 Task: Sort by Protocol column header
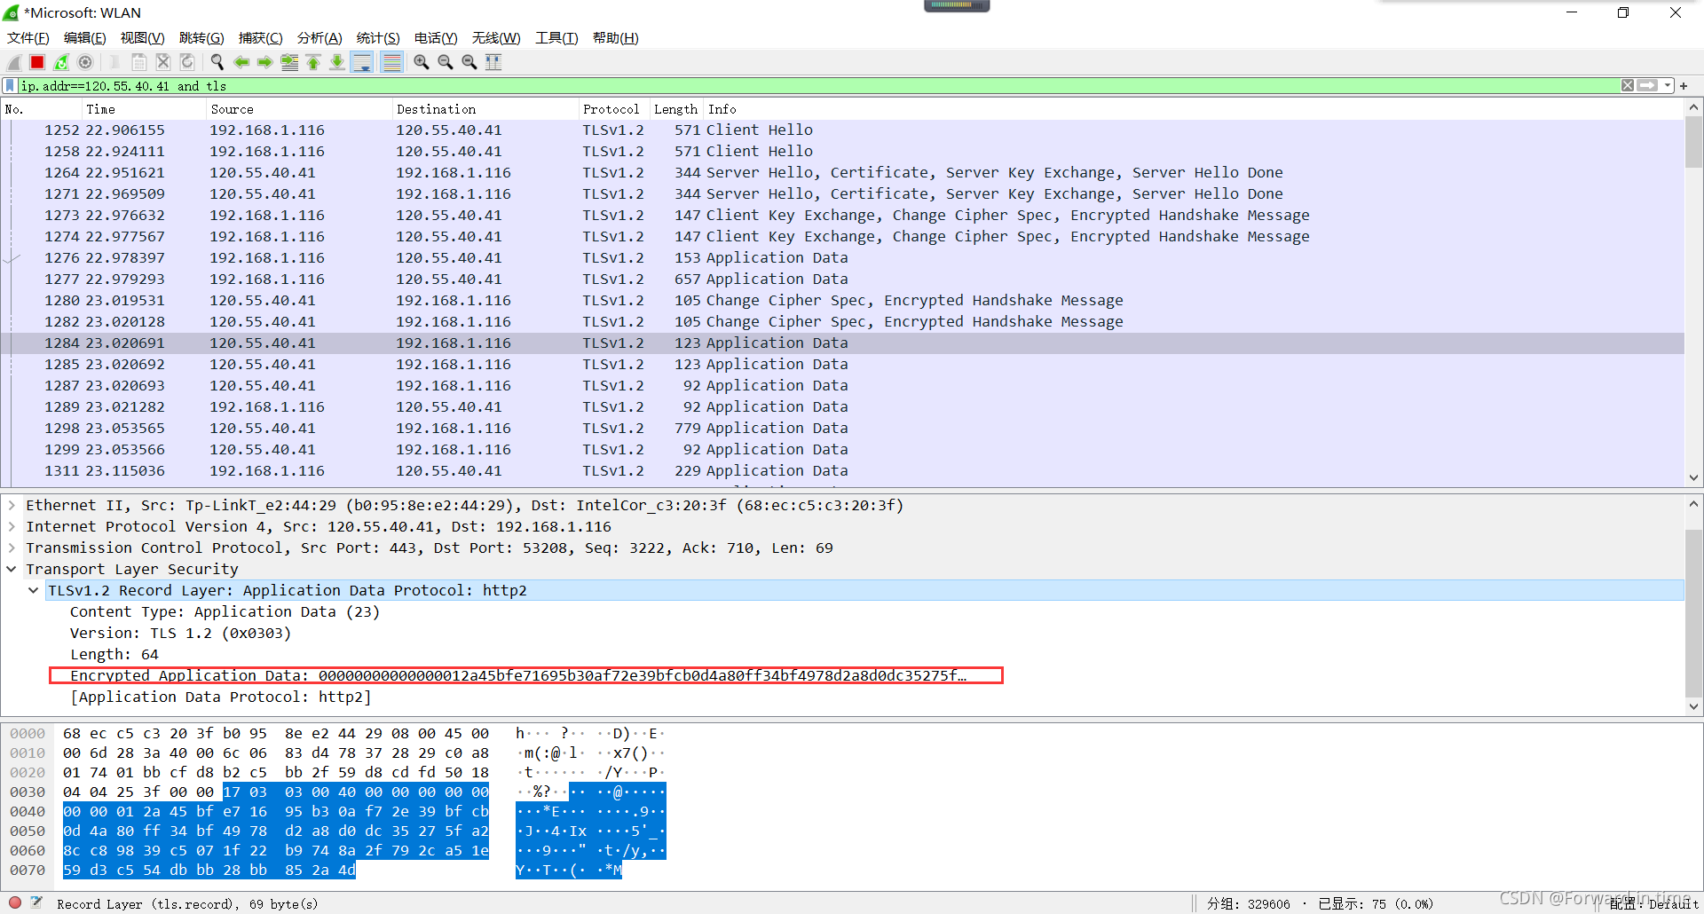point(613,109)
